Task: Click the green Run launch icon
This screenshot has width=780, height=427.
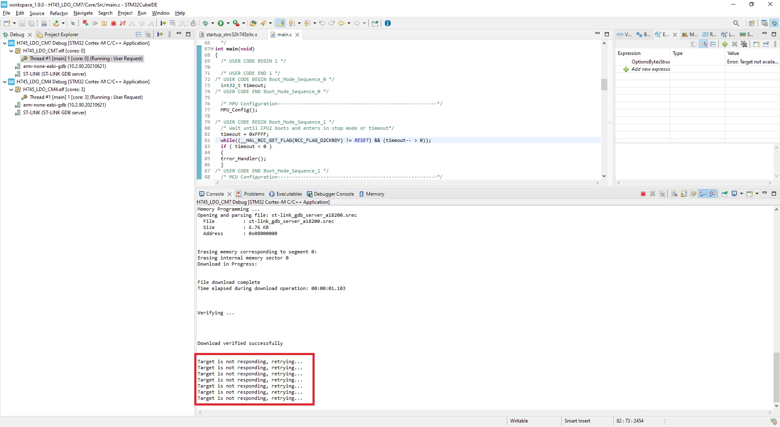Action: point(221,23)
